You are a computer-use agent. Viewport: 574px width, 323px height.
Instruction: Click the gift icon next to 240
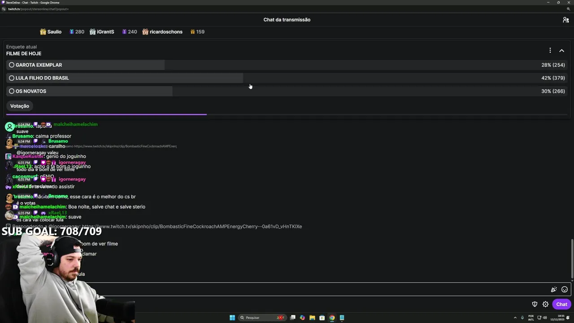(124, 32)
